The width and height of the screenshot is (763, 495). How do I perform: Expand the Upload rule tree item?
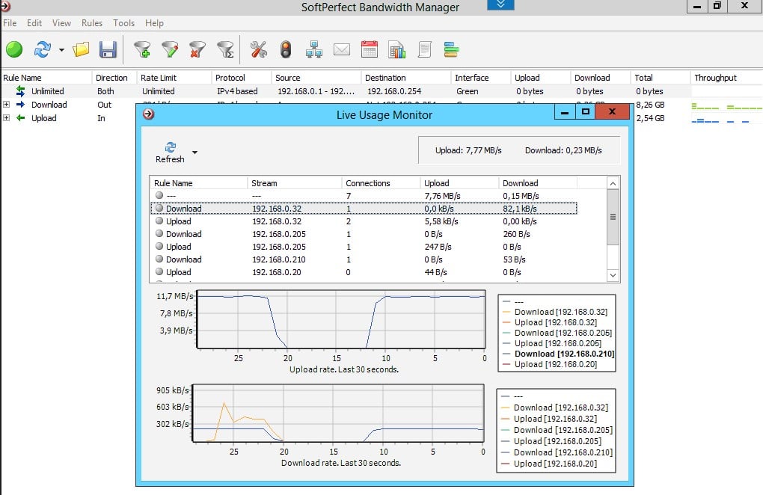tap(6, 118)
